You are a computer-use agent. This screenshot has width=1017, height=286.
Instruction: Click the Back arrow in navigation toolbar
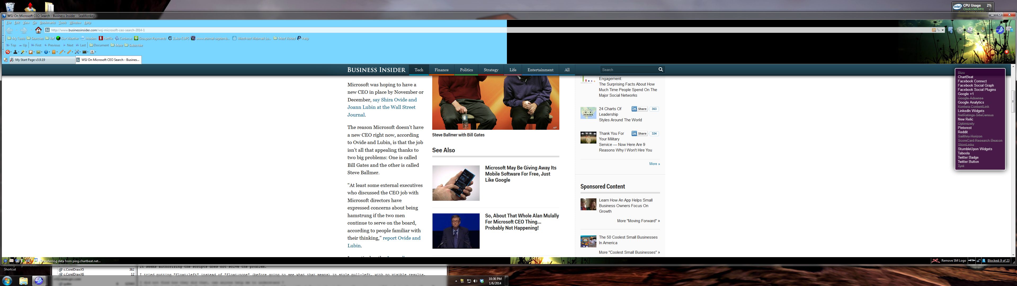10,30
